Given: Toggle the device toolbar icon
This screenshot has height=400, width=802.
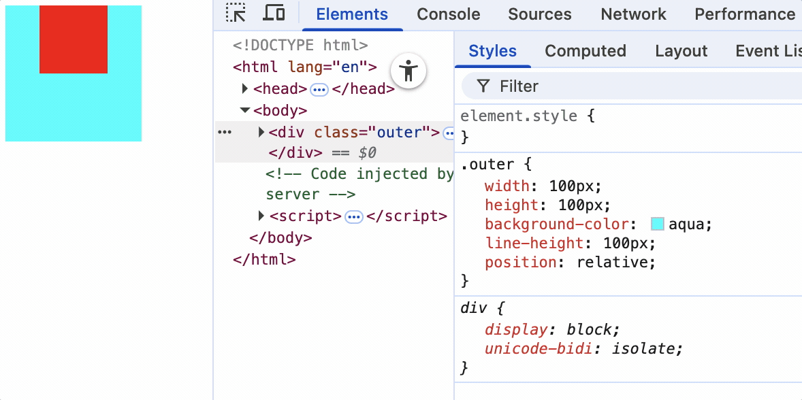Looking at the screenshot, I should point(274,13).
